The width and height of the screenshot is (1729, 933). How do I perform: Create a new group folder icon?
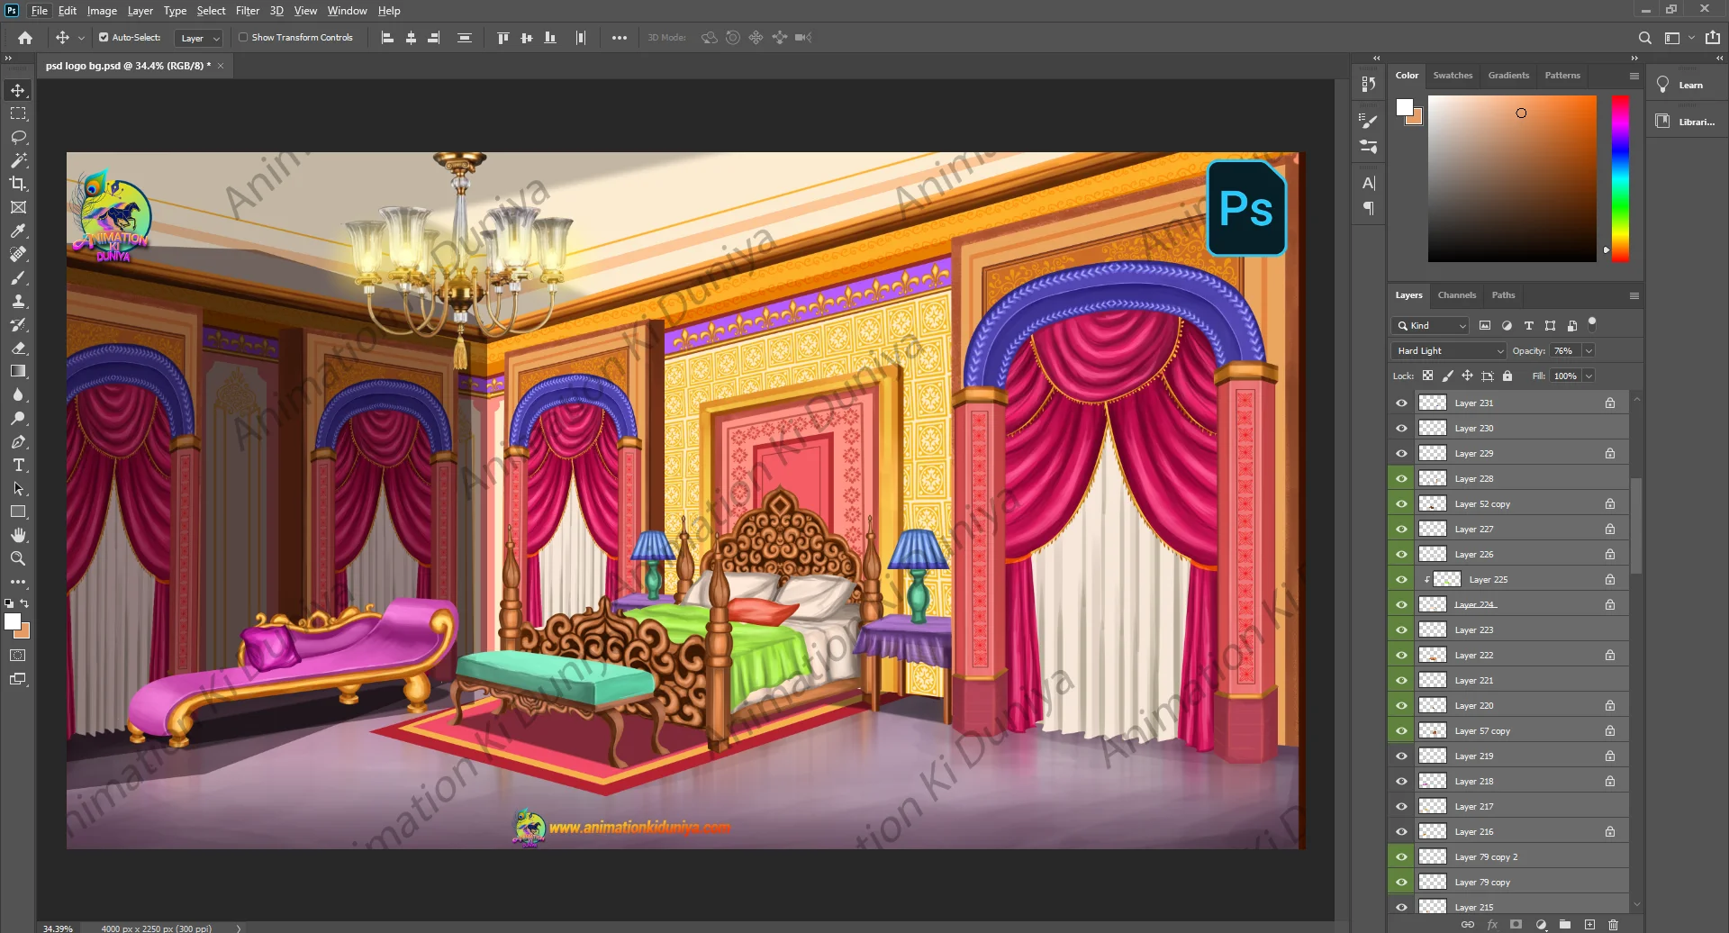click(1565, 925)
